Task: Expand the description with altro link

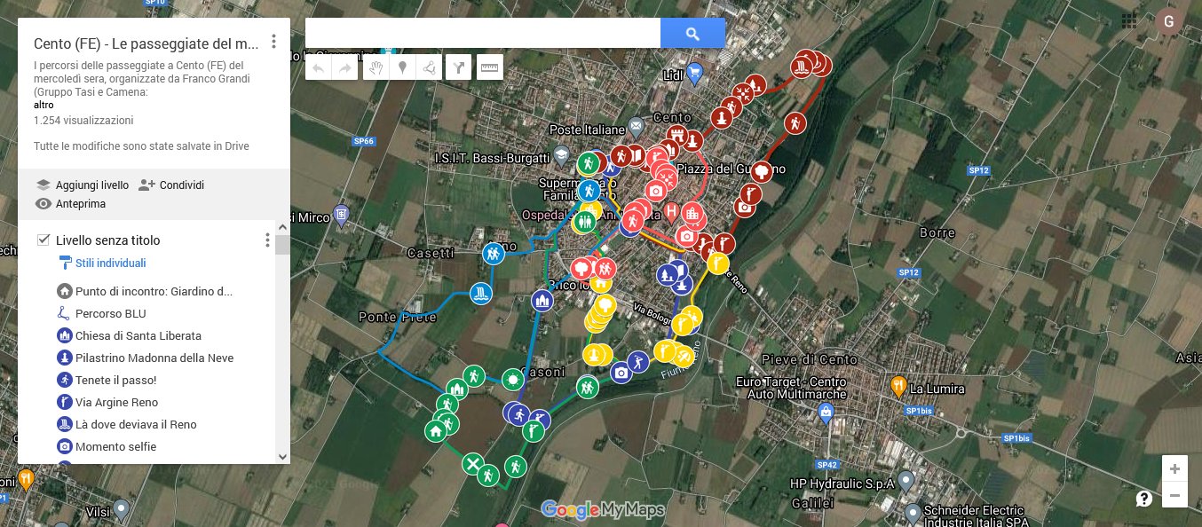Action: tap(43, 105)
